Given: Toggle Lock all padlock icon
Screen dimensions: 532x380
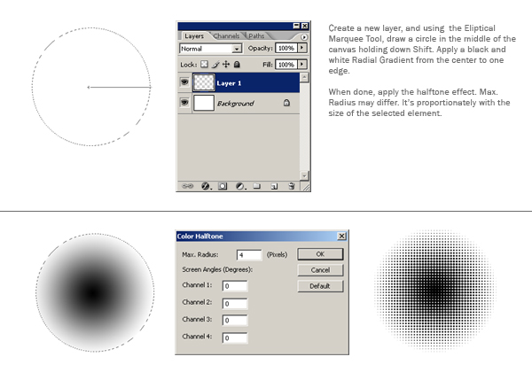Looking at the screenshot, I should pyautogui.click(x=237, y=64).
